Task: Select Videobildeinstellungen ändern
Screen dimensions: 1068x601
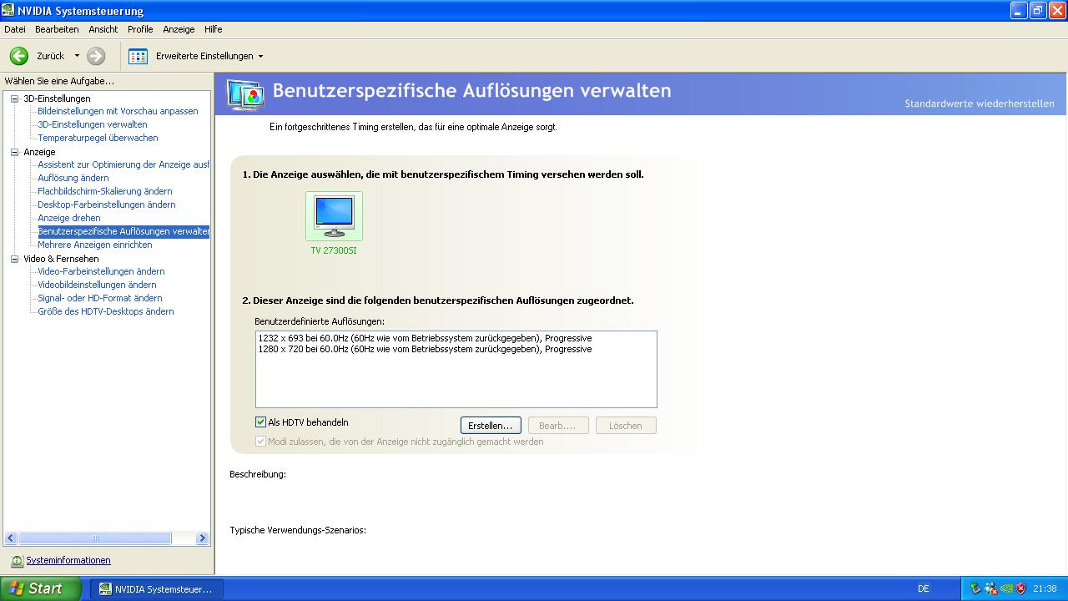Action: tap(97, 285)
